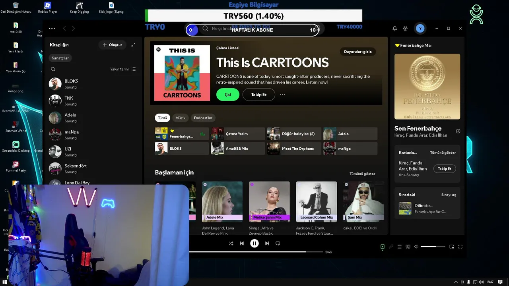Open Seksendört artist in library
This screenshot has width=509, height=286.
[x=92, y=169]
